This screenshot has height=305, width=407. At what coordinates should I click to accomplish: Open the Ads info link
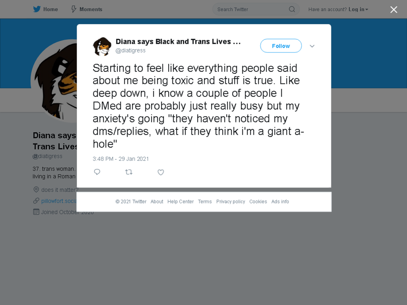coord(280,201)
